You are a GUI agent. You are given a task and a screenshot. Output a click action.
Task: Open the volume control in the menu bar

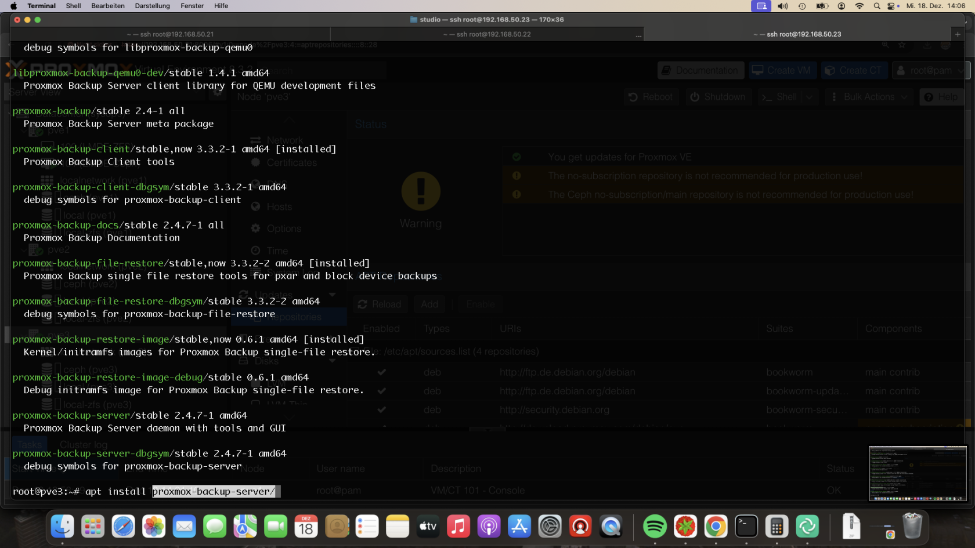[x=783, y=6]
